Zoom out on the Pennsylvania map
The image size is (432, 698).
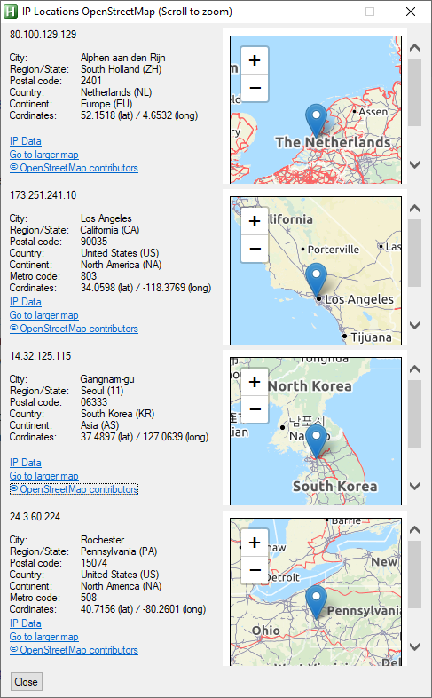coord(255,570)
